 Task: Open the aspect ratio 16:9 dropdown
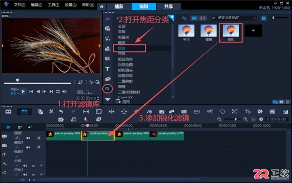tap(81, 92)
